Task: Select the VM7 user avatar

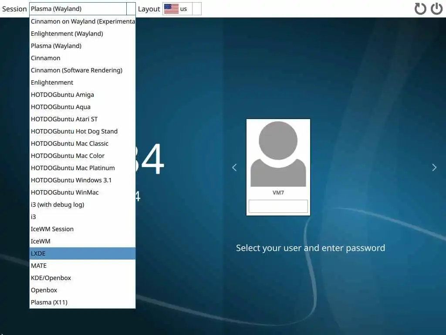Action: [278, 154]
